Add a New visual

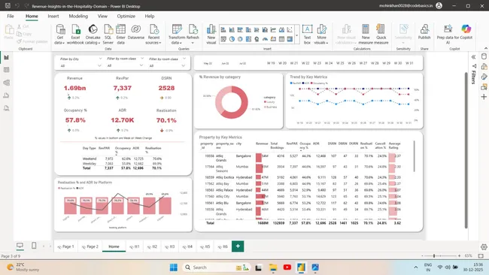coord(211,34)
